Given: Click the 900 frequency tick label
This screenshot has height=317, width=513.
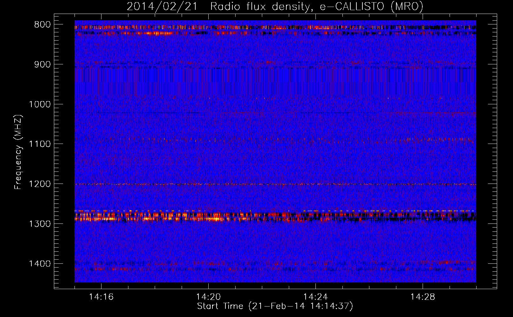Looking at the screenshot, I should 42,64.
